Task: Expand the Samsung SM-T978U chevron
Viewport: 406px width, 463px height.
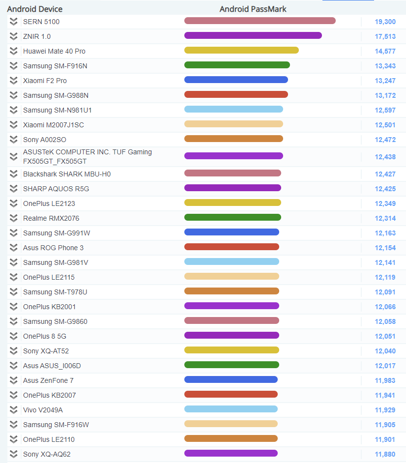Action: (14, 292)
